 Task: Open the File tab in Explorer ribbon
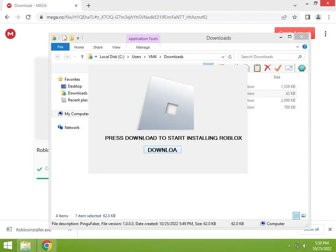point(60,47)
